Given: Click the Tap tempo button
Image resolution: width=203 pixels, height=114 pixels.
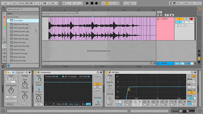Looking at the screenshot, I should (x=14, y=3).
